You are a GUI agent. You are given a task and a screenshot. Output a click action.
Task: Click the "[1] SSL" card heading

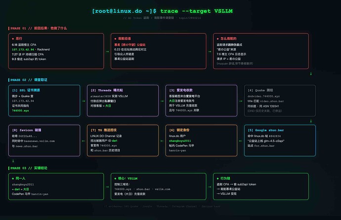(26, 90)
